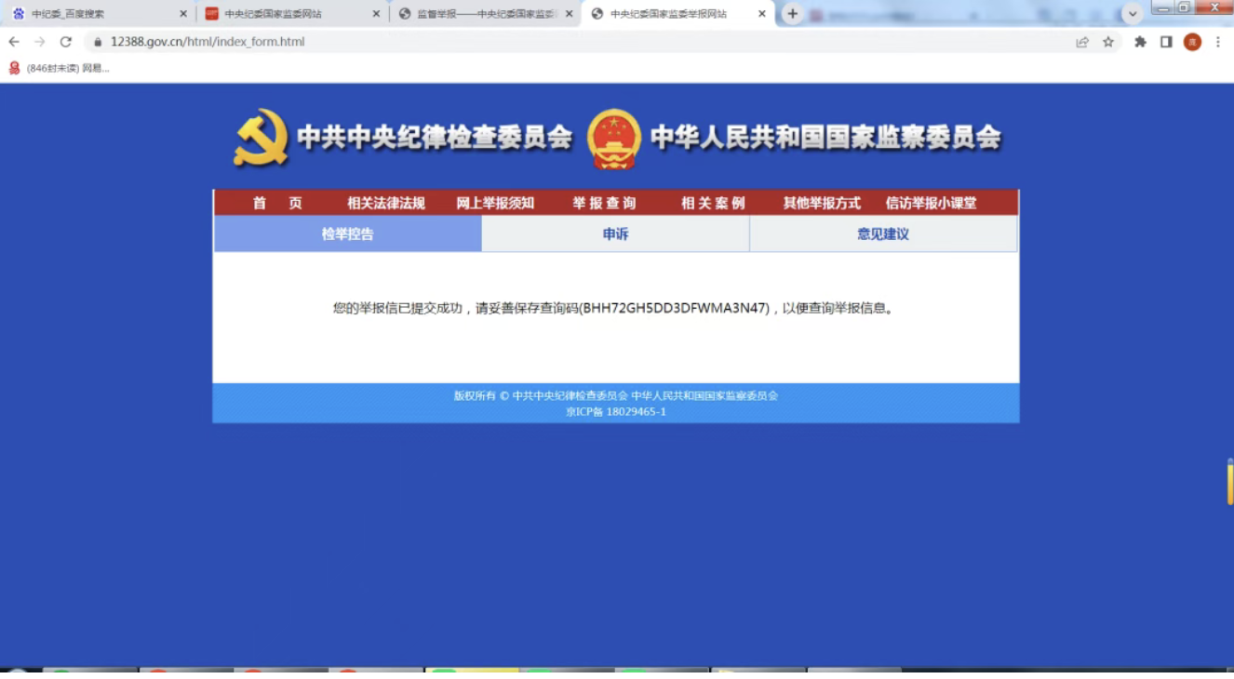Open the Chrome profile avatar
The width and height of the screenshot is (1234, 679).
coord(1192,42)
